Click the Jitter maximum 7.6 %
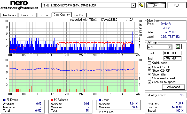 [x=134, y=107]
